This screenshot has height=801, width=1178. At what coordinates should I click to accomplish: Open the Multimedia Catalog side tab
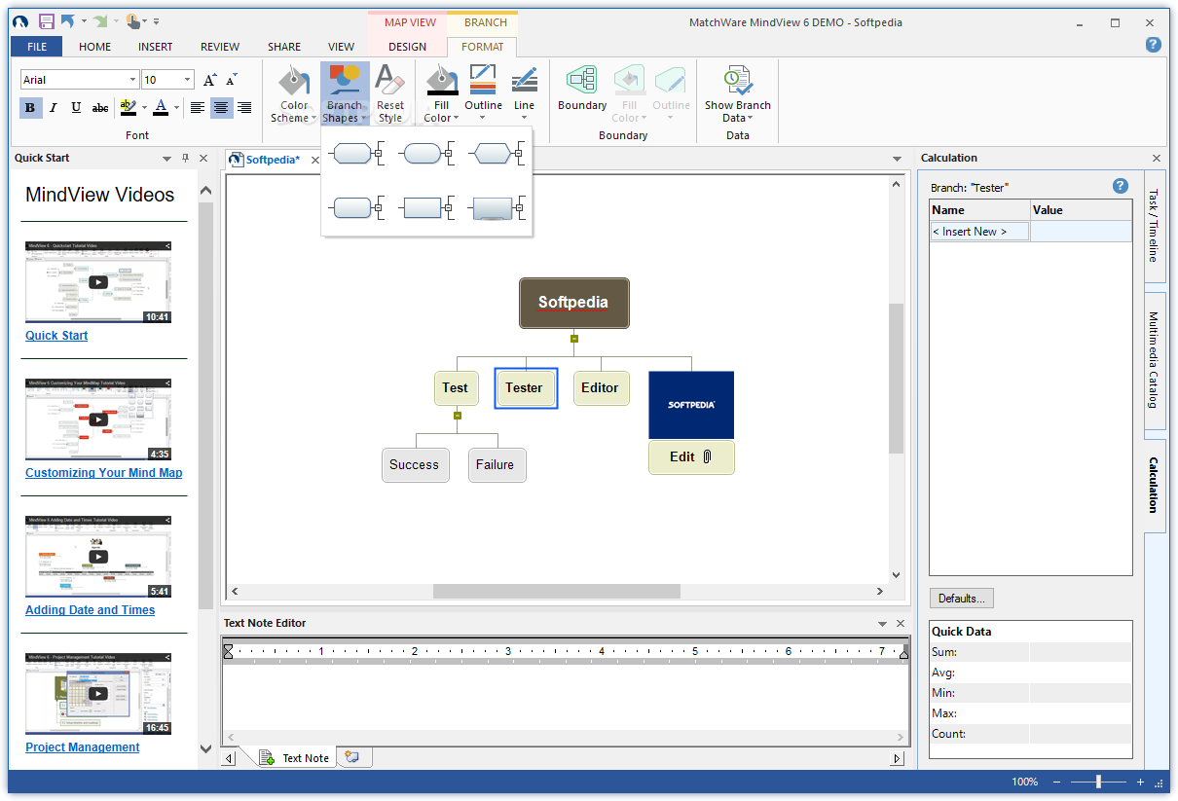coord(1154,359)
